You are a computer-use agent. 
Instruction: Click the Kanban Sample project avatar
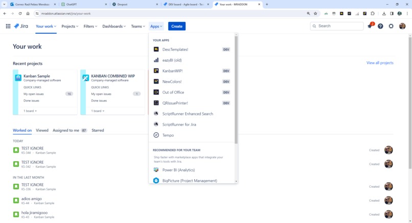18,78
